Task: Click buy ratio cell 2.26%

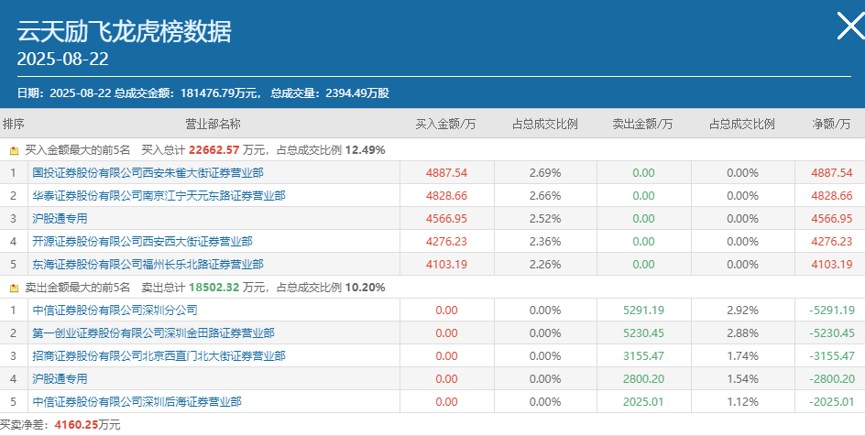Action: point(545,265)
